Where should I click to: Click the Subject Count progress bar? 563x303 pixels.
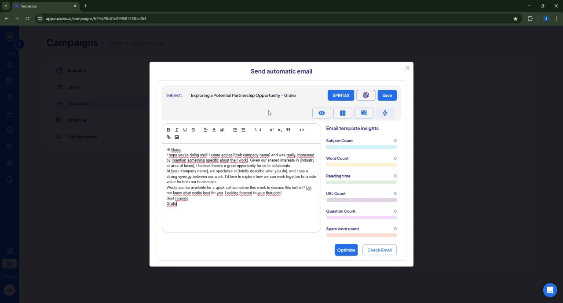361,147
